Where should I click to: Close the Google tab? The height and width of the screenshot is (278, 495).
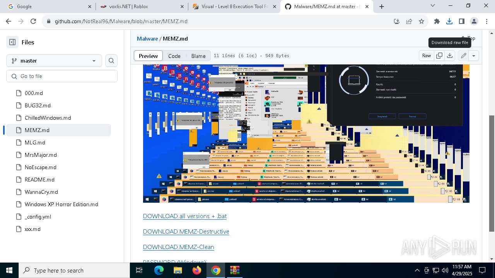[90, 7]
